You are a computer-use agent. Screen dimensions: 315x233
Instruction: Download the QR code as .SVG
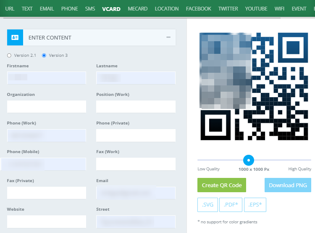point(207,205)
